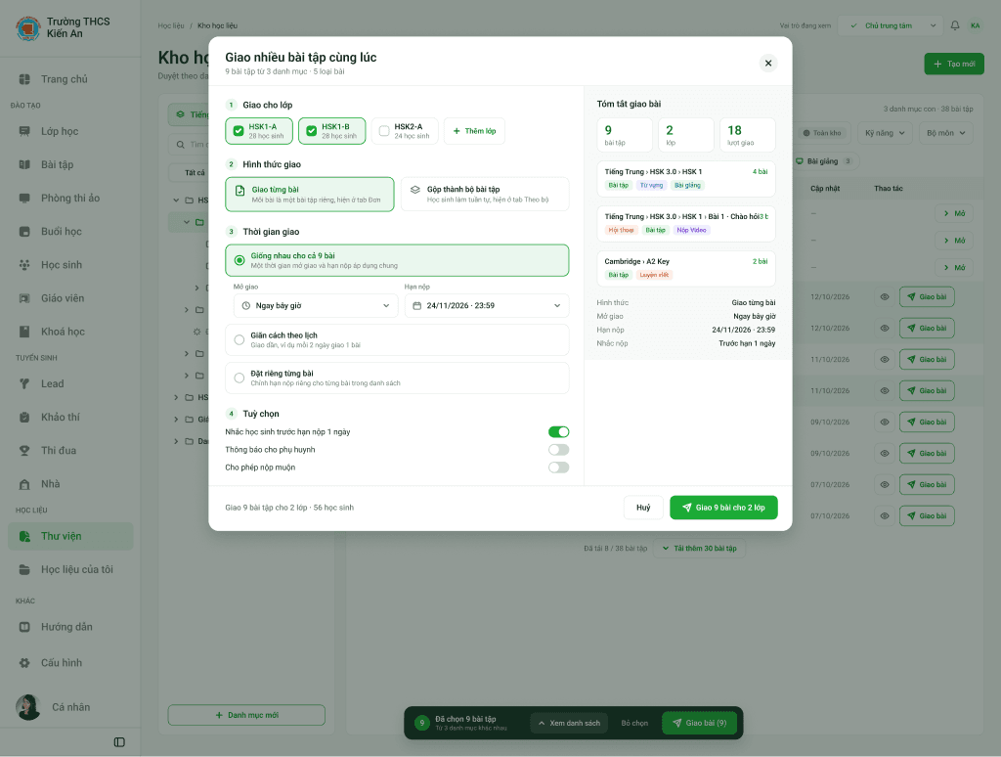The width and height of the screenshot is (1001, 757).
Task: Tick the HSK2-A class checkbox
Action: [384, 131]
